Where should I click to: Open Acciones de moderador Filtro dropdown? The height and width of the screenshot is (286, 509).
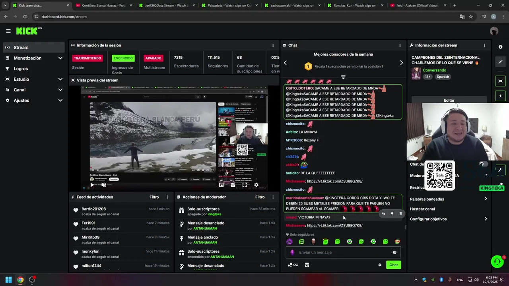pyautogui.click(x=260, y=197)
